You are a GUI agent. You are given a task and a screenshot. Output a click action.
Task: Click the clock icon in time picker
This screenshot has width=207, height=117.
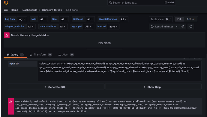pos(152,27)
